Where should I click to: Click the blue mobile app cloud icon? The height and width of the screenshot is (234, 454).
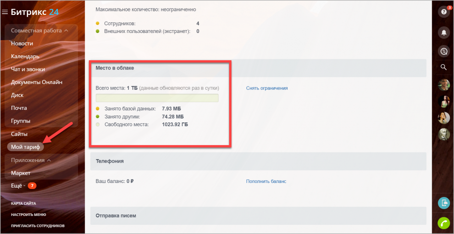point(444,203)
